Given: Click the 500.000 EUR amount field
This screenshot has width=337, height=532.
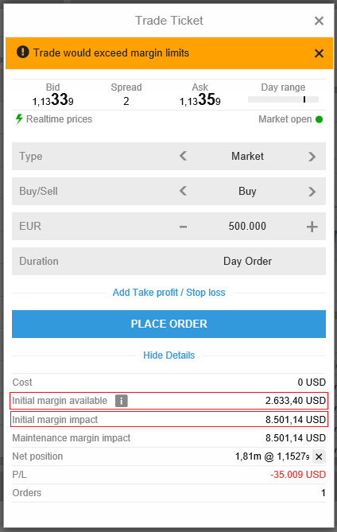Looking at the screenshot, I should tap(247, 226).
